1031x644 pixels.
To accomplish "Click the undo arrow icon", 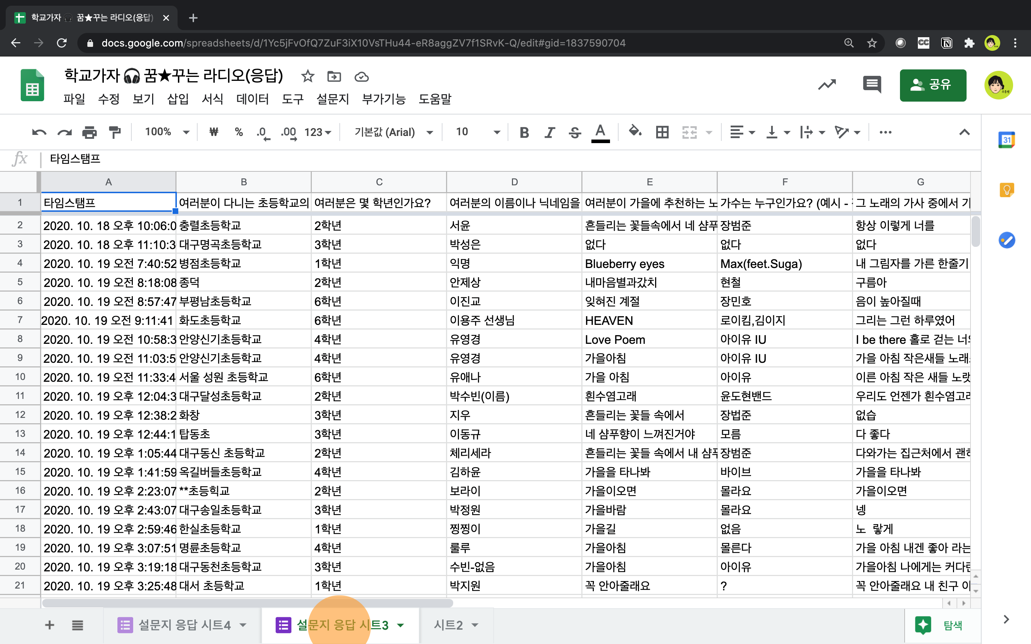I will pyautogui.click(x=39, y=132).
